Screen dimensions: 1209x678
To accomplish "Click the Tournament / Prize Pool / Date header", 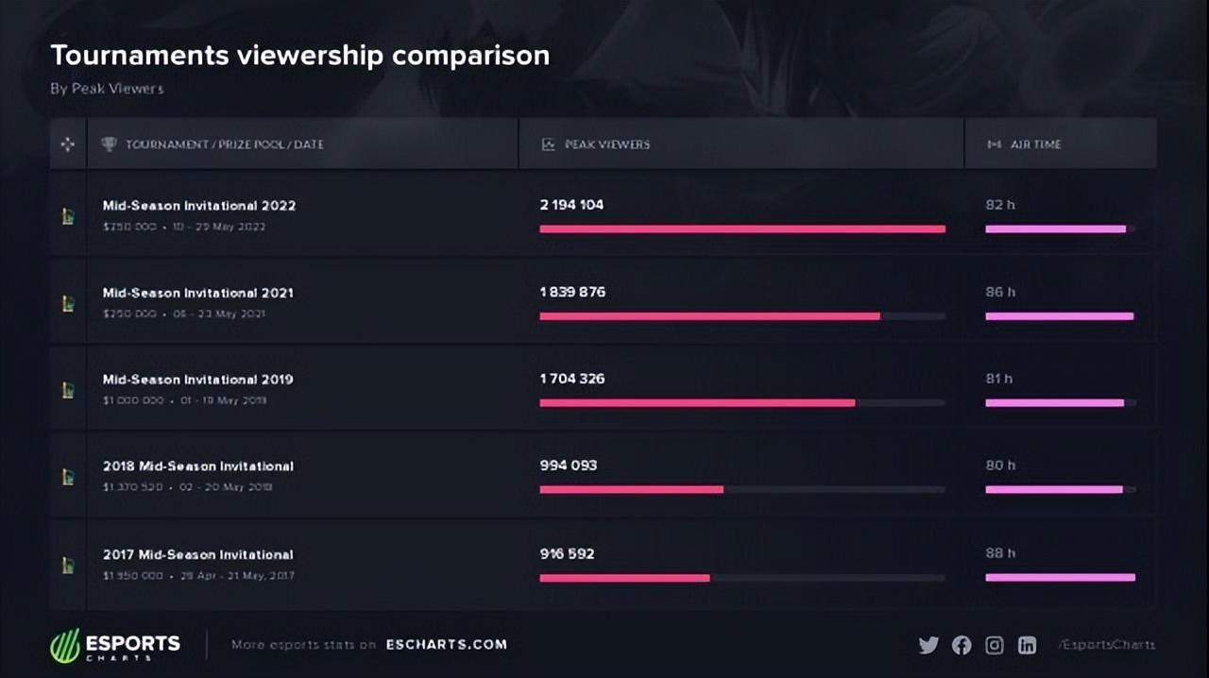I will pyautogui.click(x=224, y=144).
